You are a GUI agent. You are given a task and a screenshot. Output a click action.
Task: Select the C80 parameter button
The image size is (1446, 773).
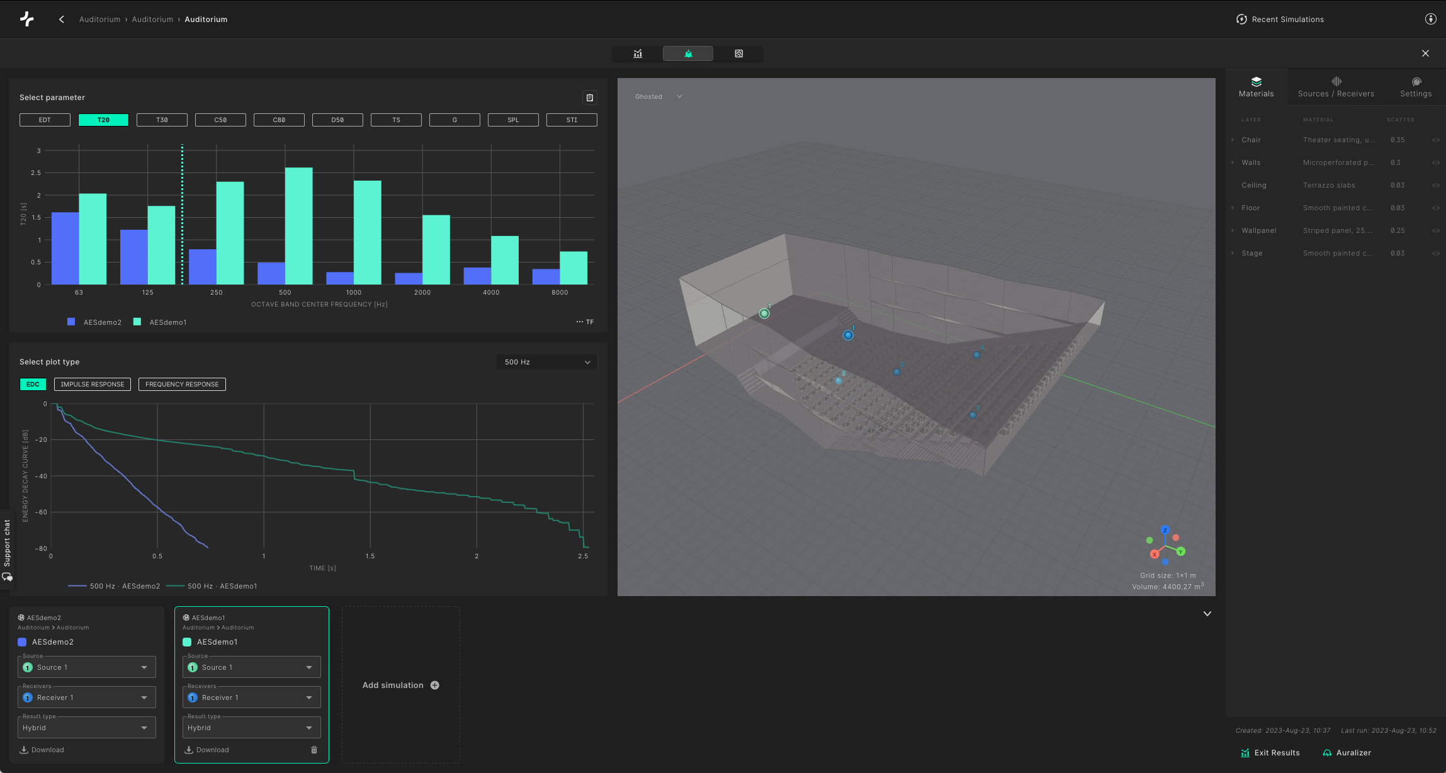[x=279, y=120]
